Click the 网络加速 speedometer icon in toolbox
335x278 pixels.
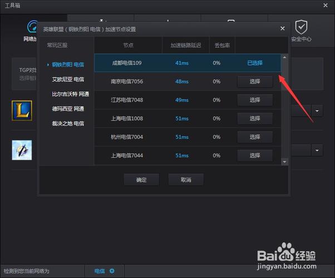[32, 27]
